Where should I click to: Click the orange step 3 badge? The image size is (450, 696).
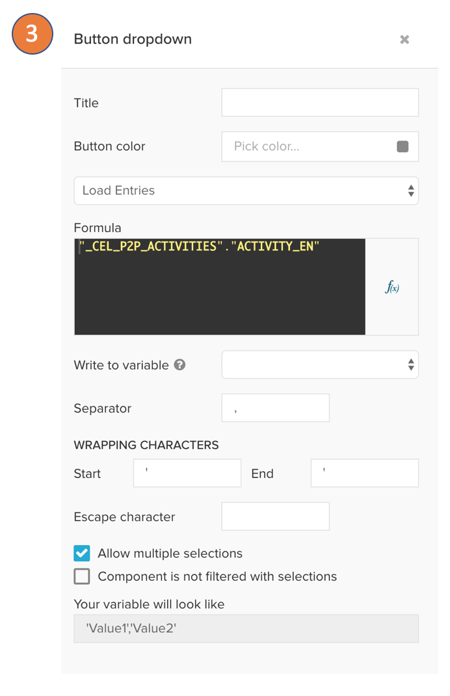pyautogui.click(x=32, y=34)
